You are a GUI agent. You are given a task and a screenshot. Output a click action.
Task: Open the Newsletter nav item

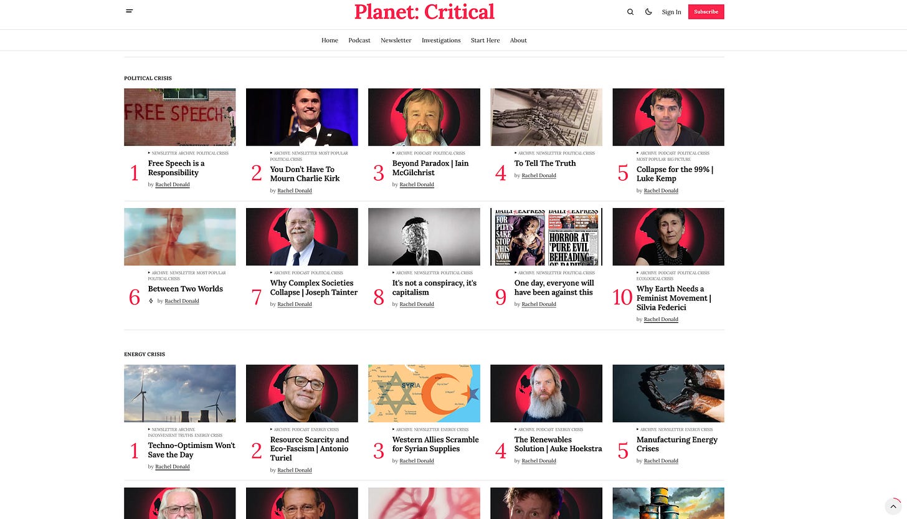coord(396,40)
